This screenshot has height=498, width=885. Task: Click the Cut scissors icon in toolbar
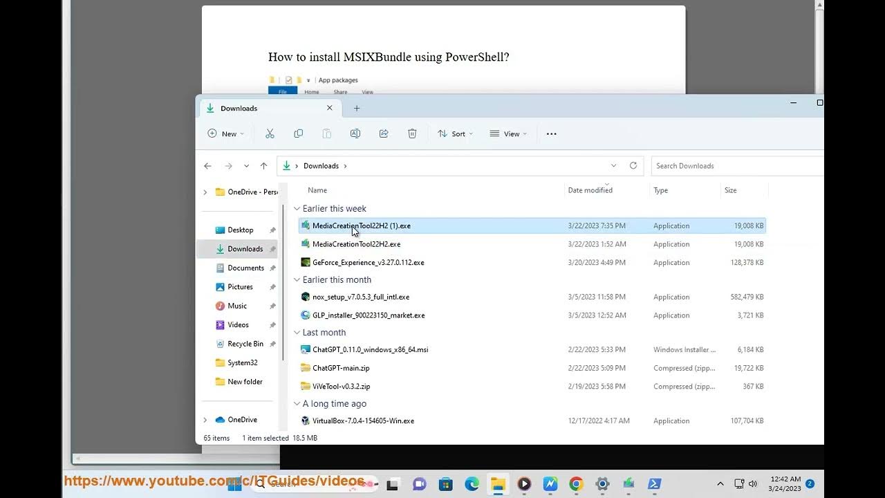pyautogui.click(x=270, y=133)
